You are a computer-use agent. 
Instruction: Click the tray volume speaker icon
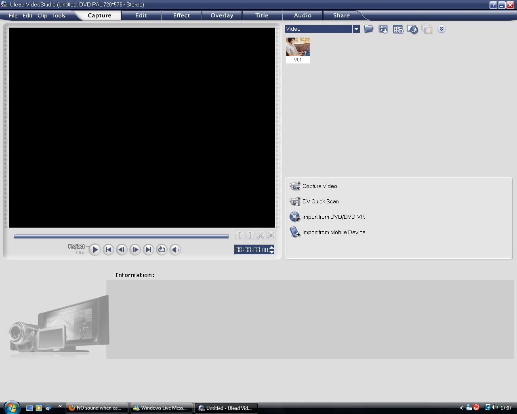tap(495, 408)
